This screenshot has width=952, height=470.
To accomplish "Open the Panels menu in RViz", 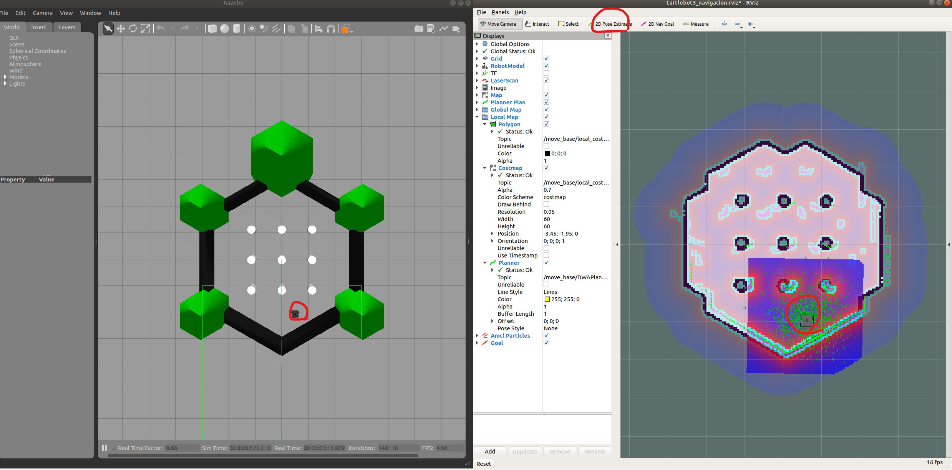I will 500,12.
